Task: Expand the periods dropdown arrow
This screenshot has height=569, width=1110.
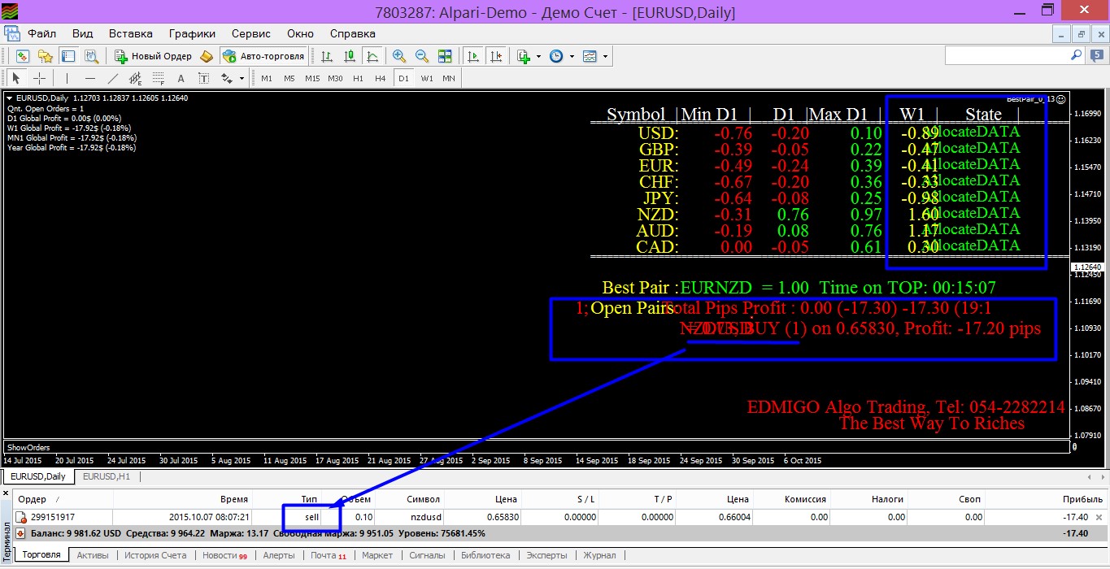Action: tap(572, 57)
